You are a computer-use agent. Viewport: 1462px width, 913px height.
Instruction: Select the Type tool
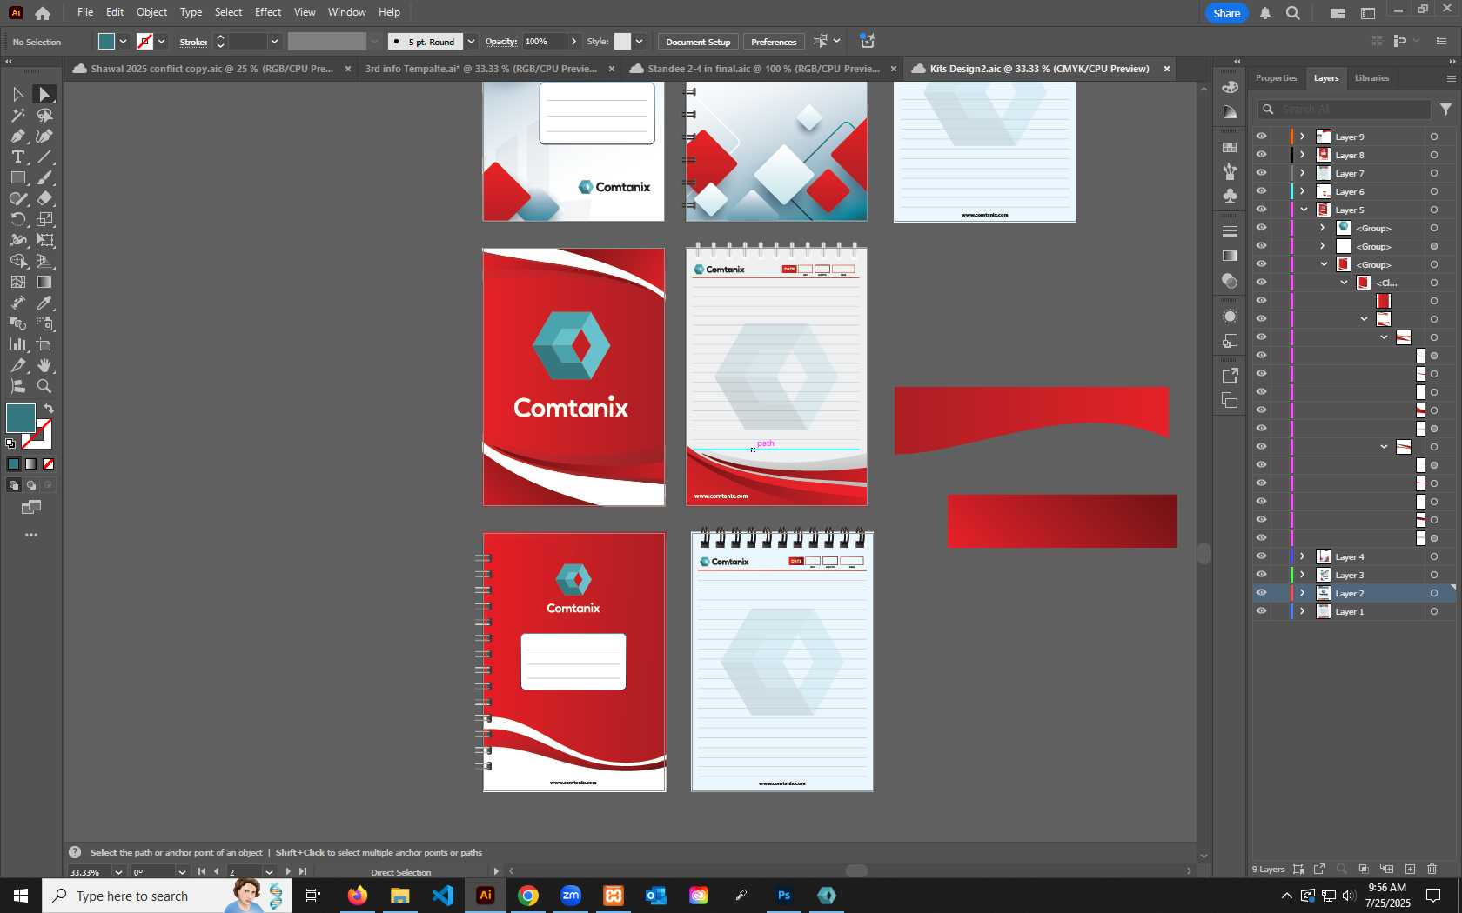point(17,157)
